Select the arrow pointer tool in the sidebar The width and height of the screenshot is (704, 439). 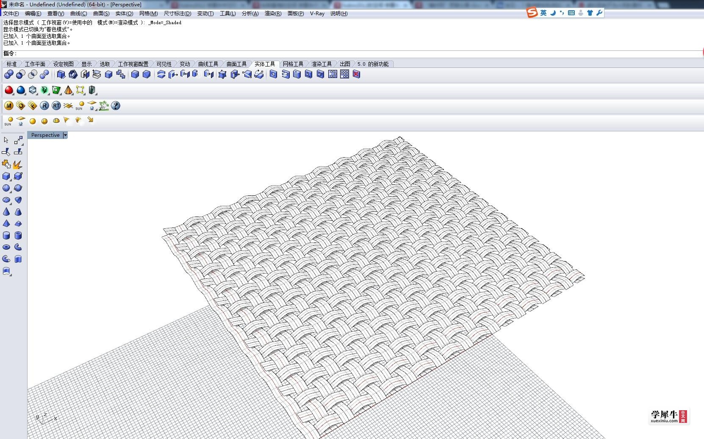[x=6, y=140]
